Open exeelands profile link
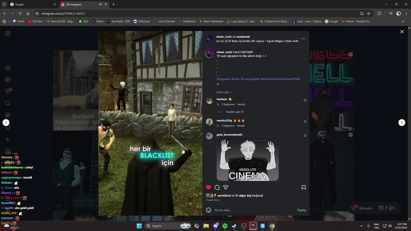Viewport: 411px width, 231px height. click(x=243, y=37)
